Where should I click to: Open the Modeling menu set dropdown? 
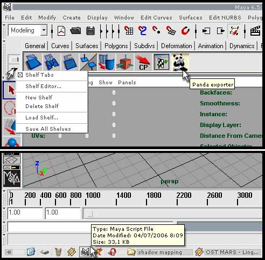(x=27, y=30)
